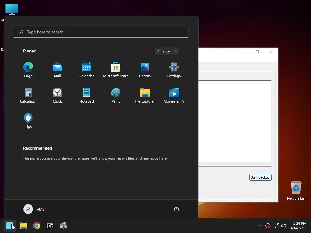Viewport: 311px width, 233px height.
Task: Open network status from tray
Action: tap(276, 226)
